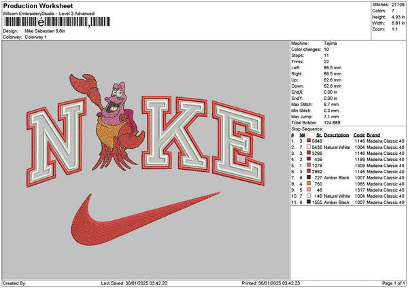Click "Natural White" description in stop row 2
Image resolution: width=408 pixels, height=288 pixels.
337,147
